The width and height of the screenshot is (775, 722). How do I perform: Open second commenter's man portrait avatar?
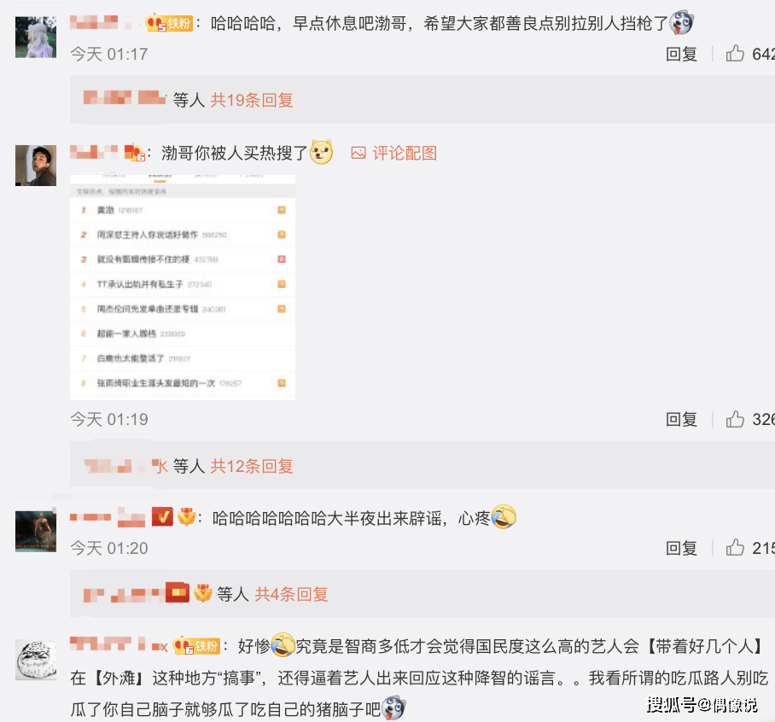pos(36,166)
